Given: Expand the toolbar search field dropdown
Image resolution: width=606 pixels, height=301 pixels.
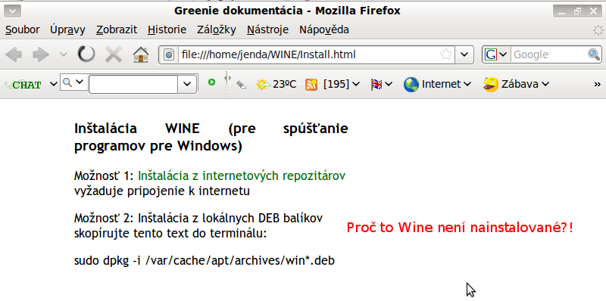Looking at the screenshot, I should point(187,84).
